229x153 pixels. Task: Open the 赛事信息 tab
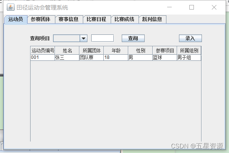coord(69,20)
